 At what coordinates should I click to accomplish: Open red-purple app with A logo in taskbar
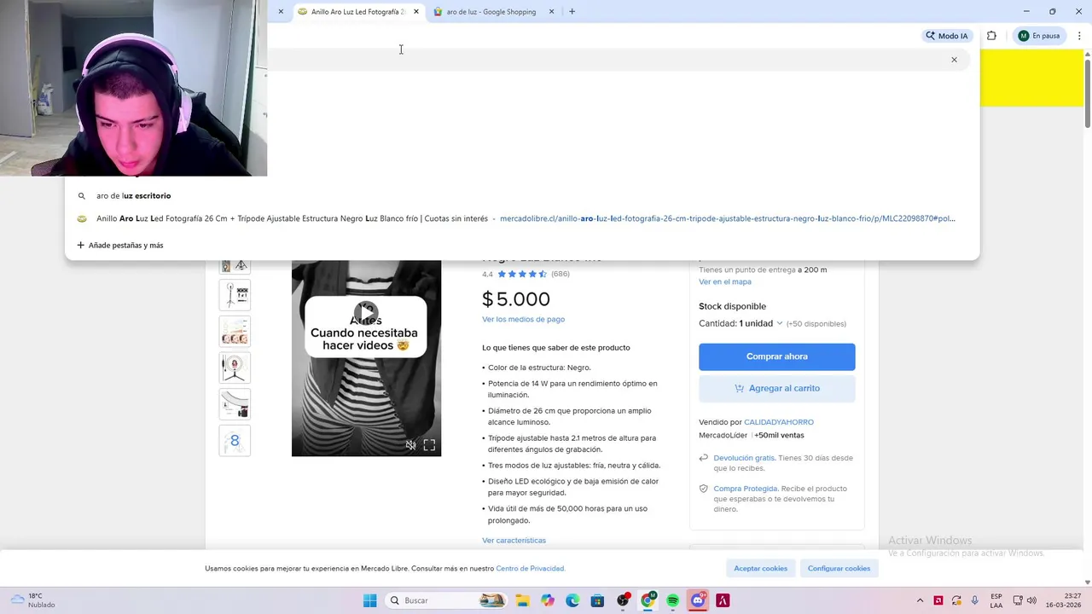(723, 600)
